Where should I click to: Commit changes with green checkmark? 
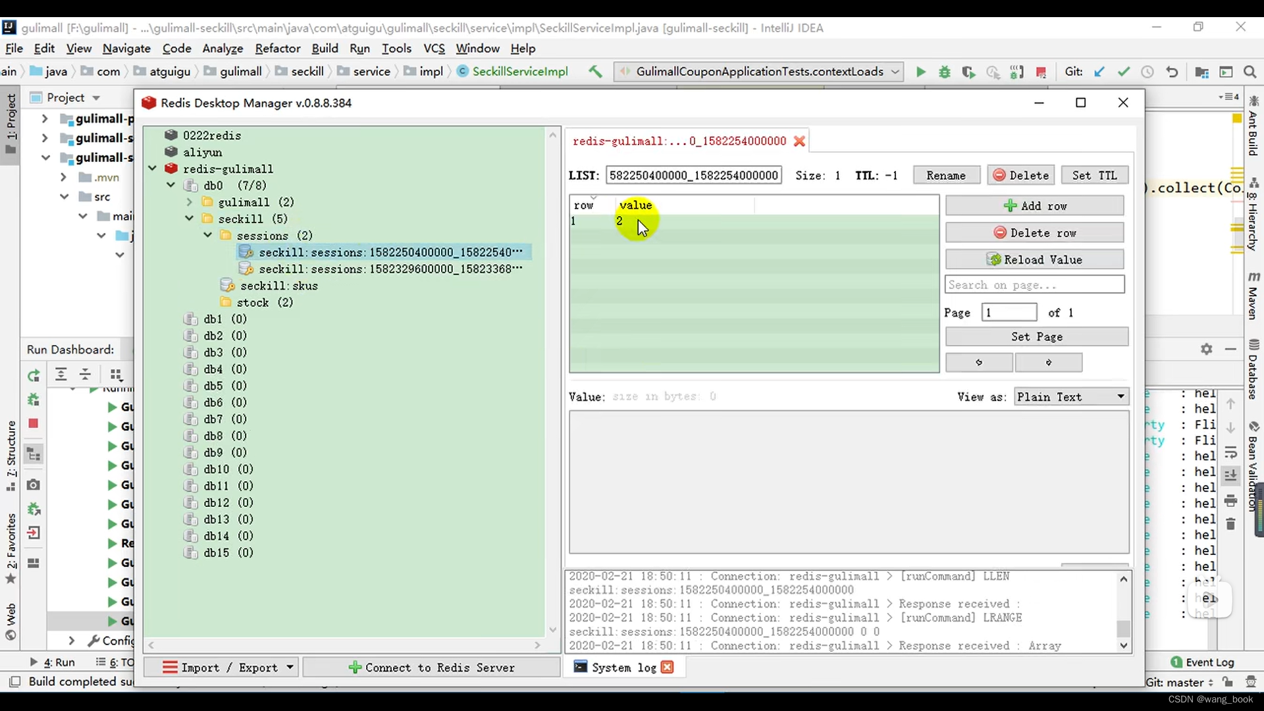click(x=1123, y=72)
